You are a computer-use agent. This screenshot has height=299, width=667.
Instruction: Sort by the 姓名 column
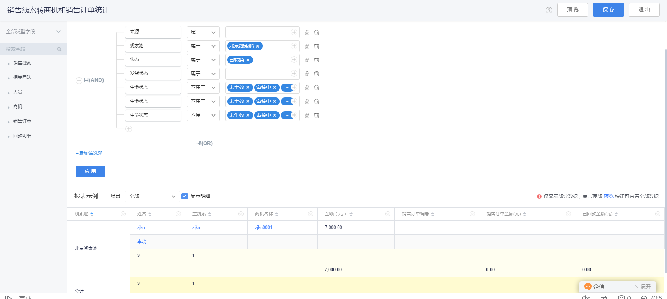tap(150, 214)
